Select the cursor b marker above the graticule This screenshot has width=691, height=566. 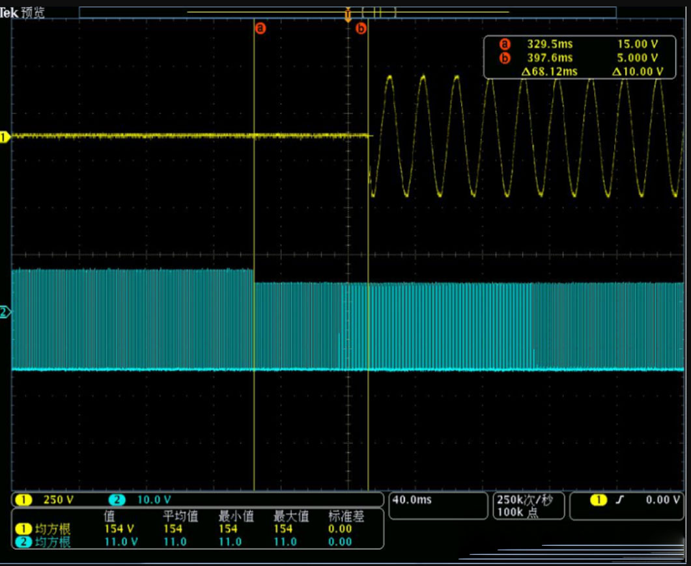[361, 29]
